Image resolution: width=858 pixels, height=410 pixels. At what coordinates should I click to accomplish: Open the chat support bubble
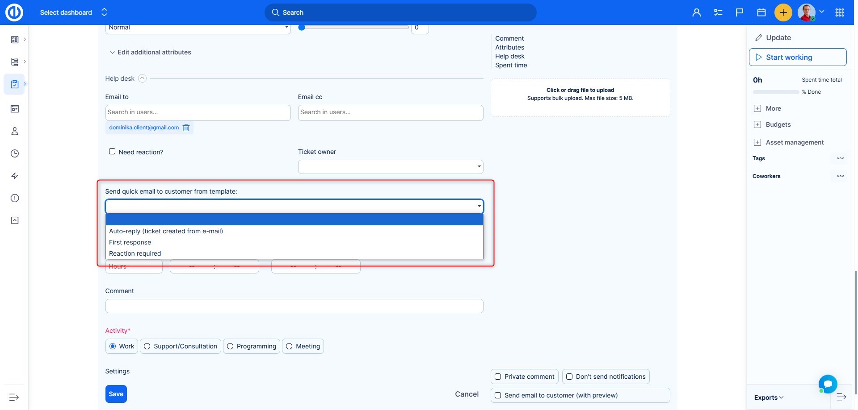pyautogui.click(x=828, y=384)
